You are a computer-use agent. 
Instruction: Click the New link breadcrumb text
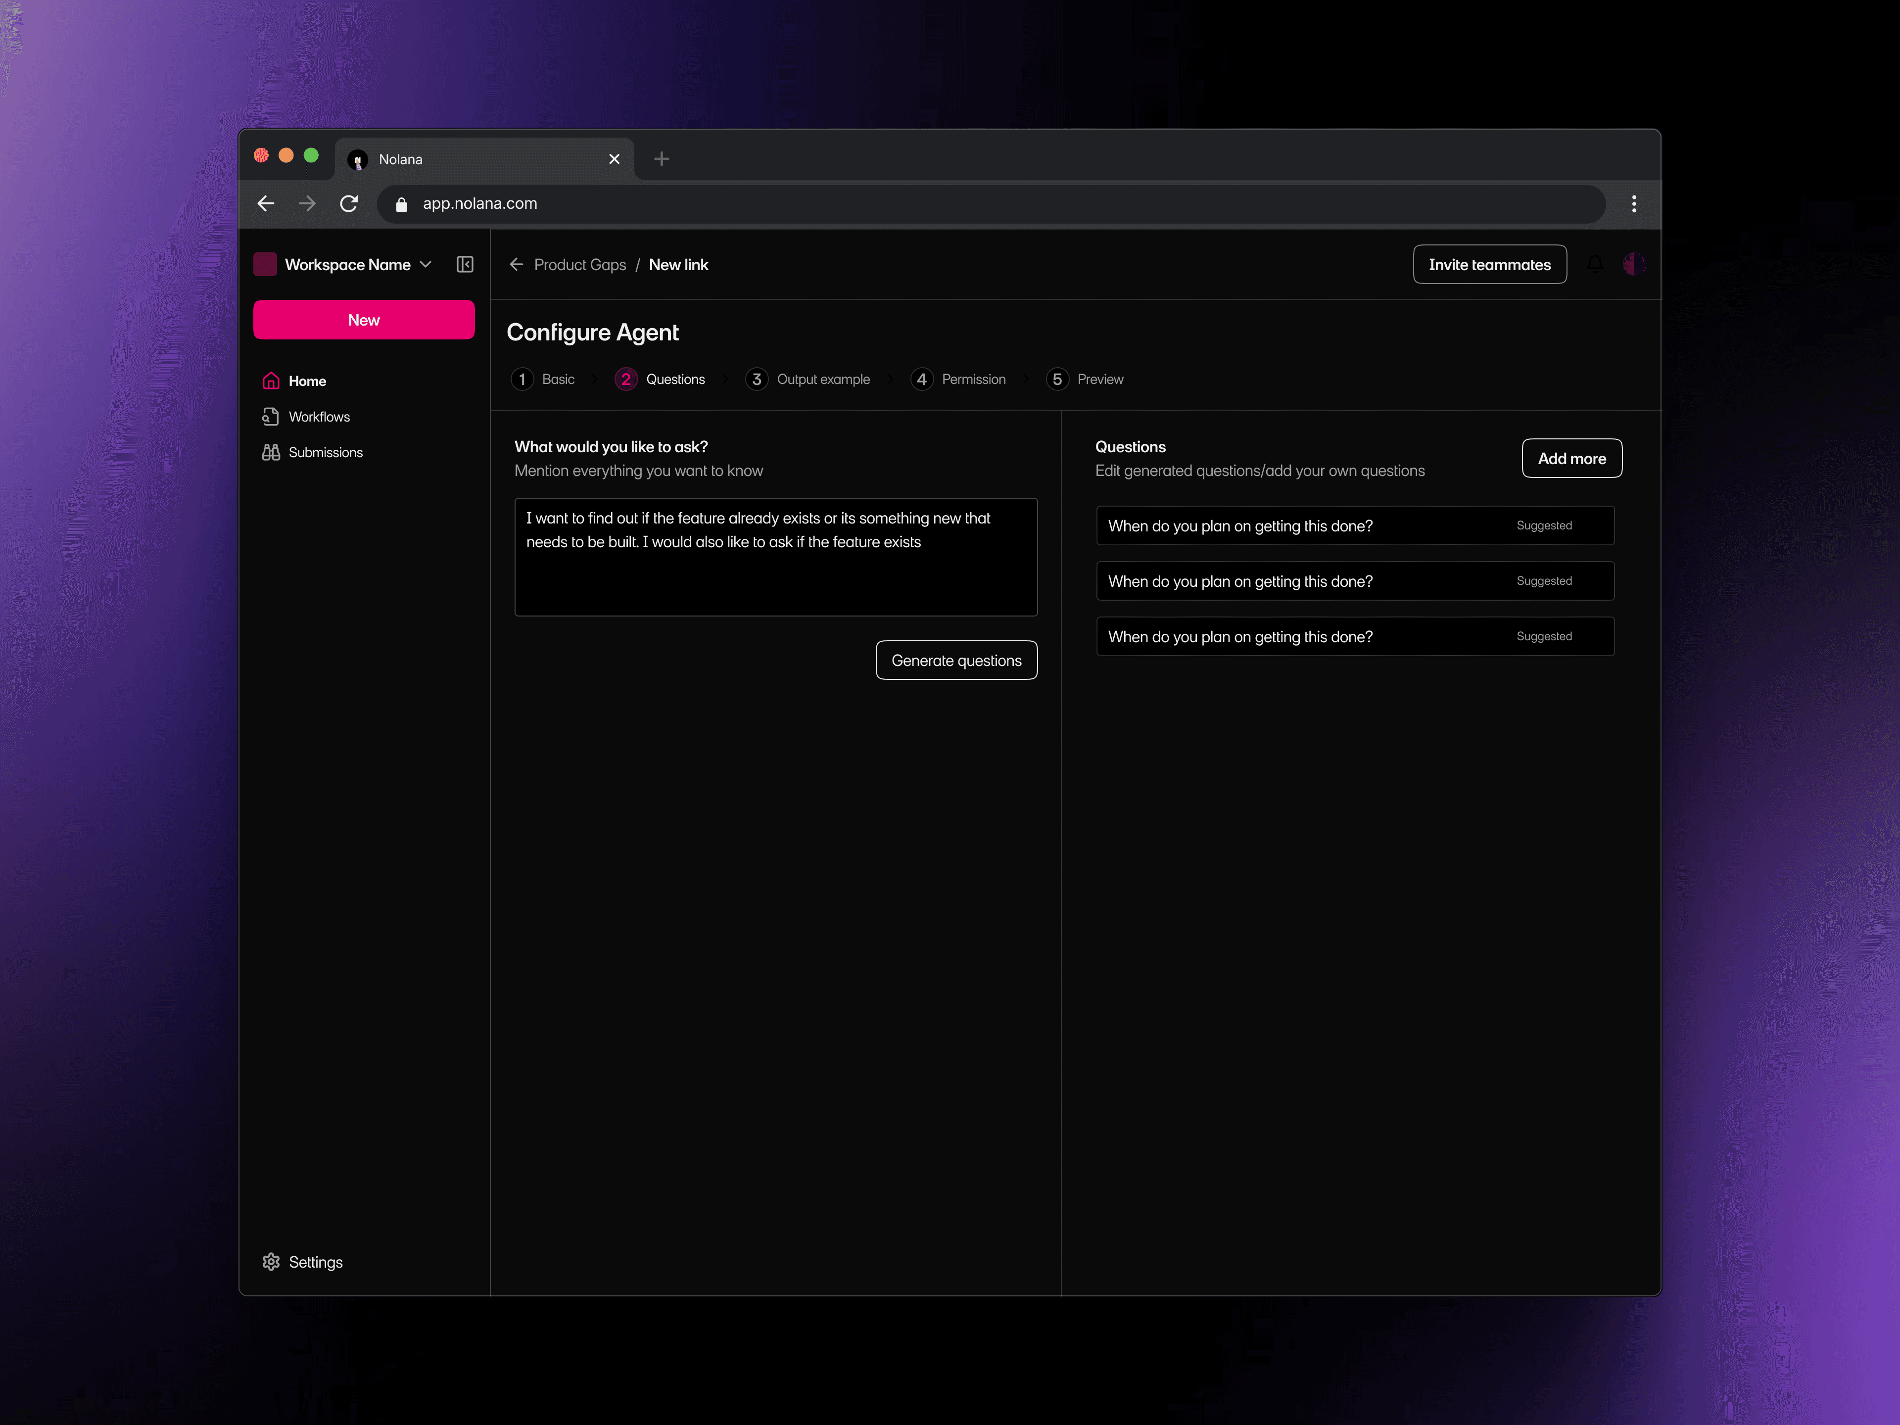pos(678,265)
